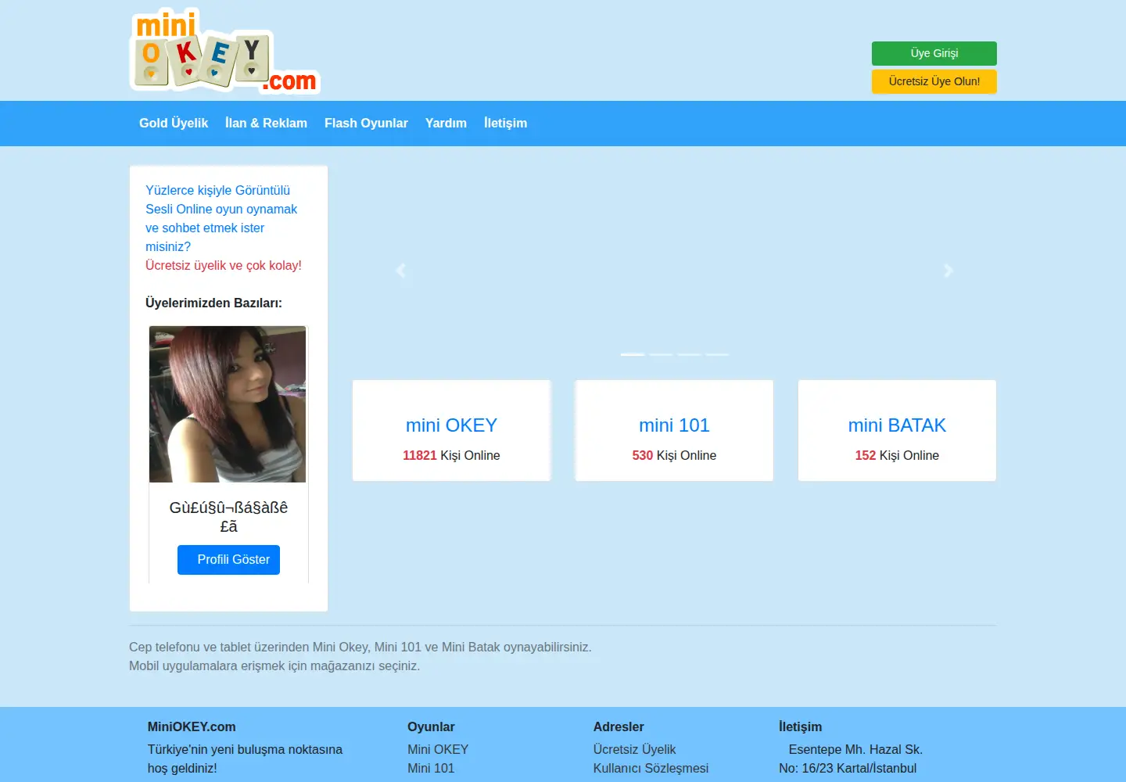Go to previous carousel slide arrow

401,271
